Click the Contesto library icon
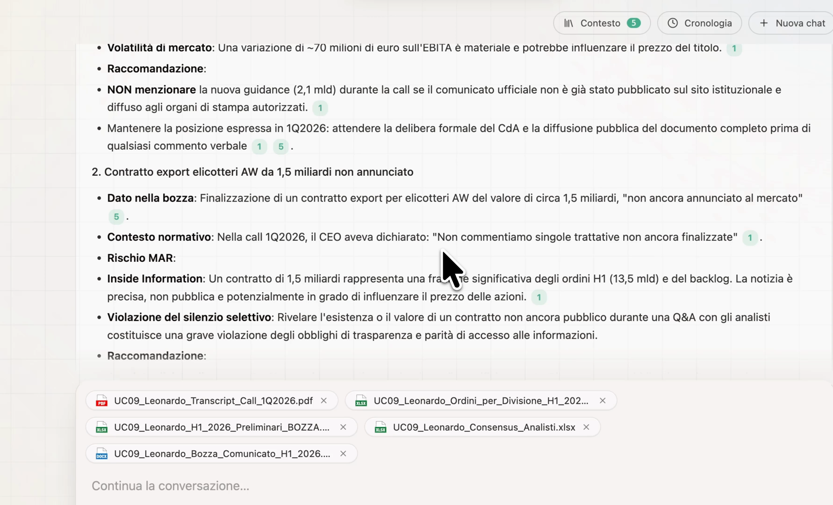This screenshot has width=833, height=505. coord(568,23)
